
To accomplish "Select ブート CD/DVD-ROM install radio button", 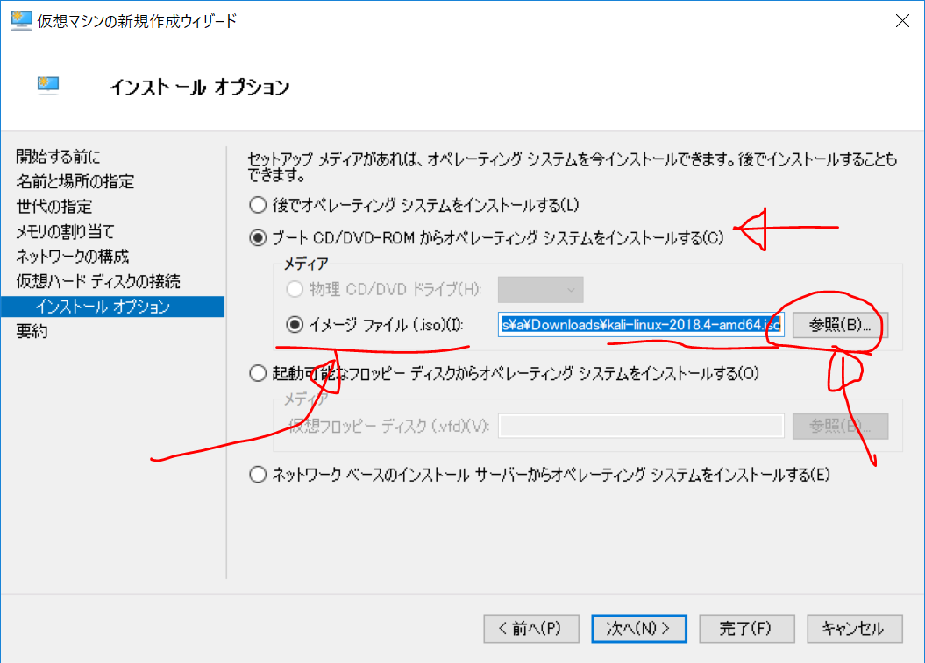I will (257, 237).
